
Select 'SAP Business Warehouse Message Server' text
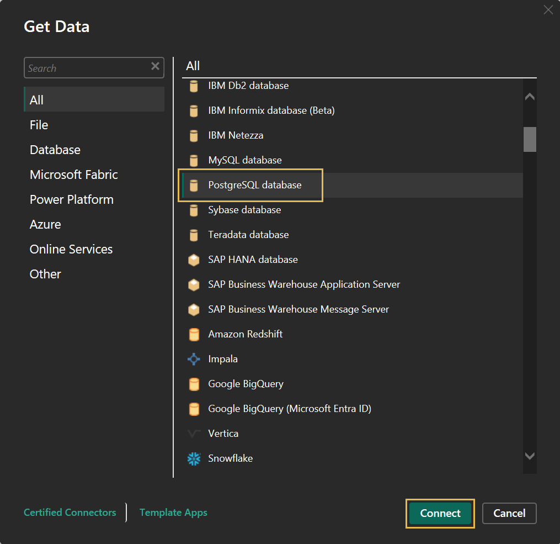298,309
